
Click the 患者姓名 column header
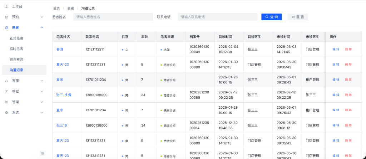[67, 37]
